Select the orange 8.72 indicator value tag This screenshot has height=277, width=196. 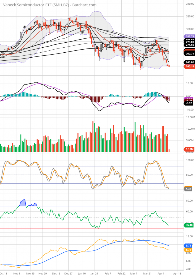(189, 250)
